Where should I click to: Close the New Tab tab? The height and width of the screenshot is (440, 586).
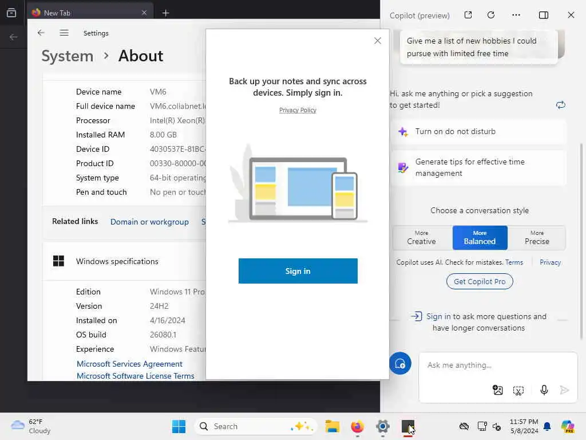(144, 13)
